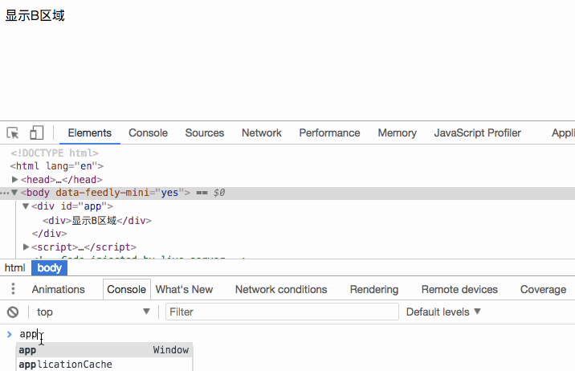
Task: Choose the applicationCache autocomplete suggestion
Action: (104, 364)
